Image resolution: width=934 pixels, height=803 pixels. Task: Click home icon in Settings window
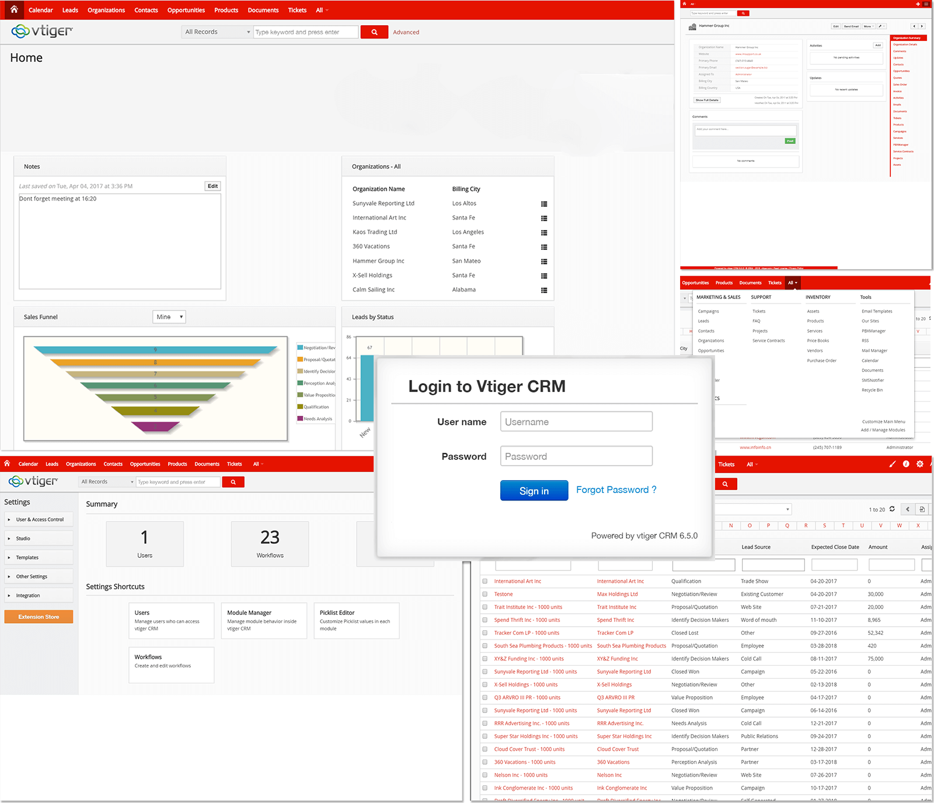[7, 463]
